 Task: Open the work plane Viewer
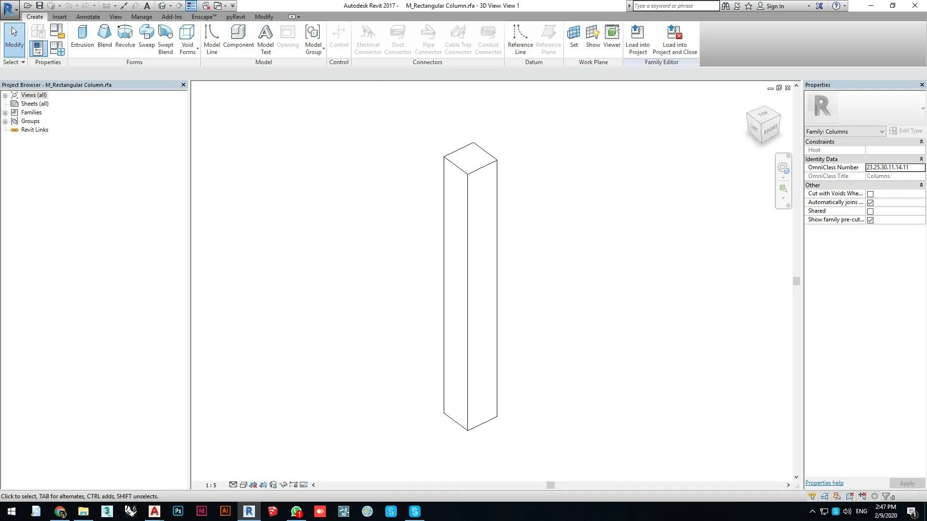[612, 37]
